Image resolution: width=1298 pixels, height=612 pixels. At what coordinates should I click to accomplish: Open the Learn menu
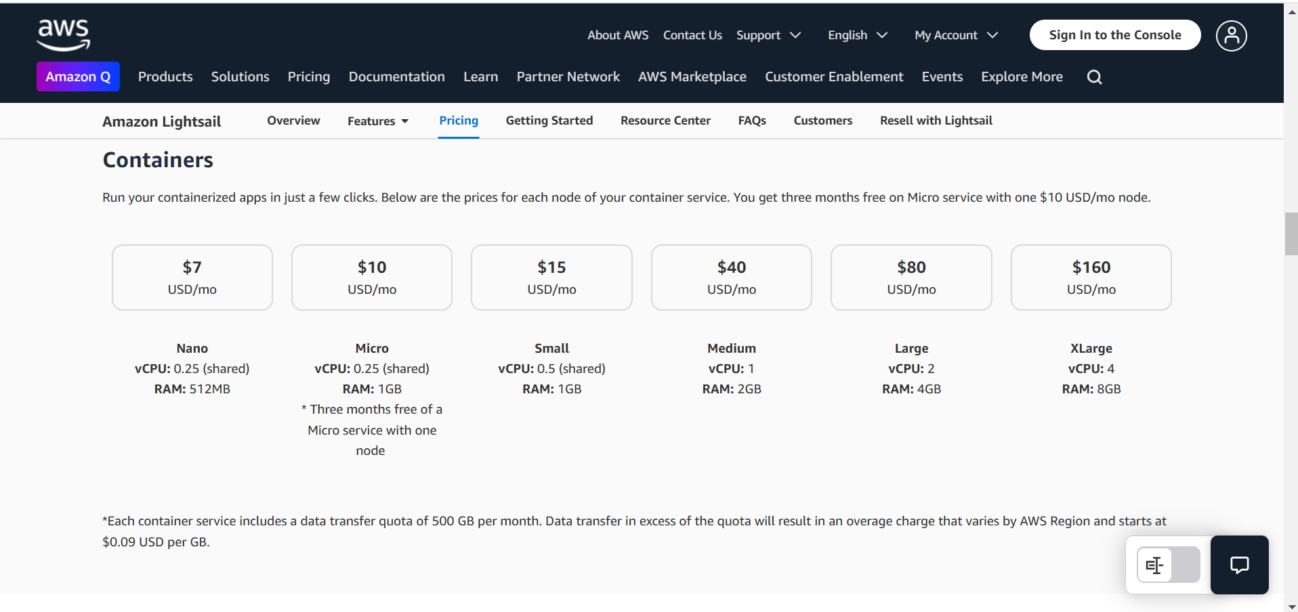click(x=481, y=76)
